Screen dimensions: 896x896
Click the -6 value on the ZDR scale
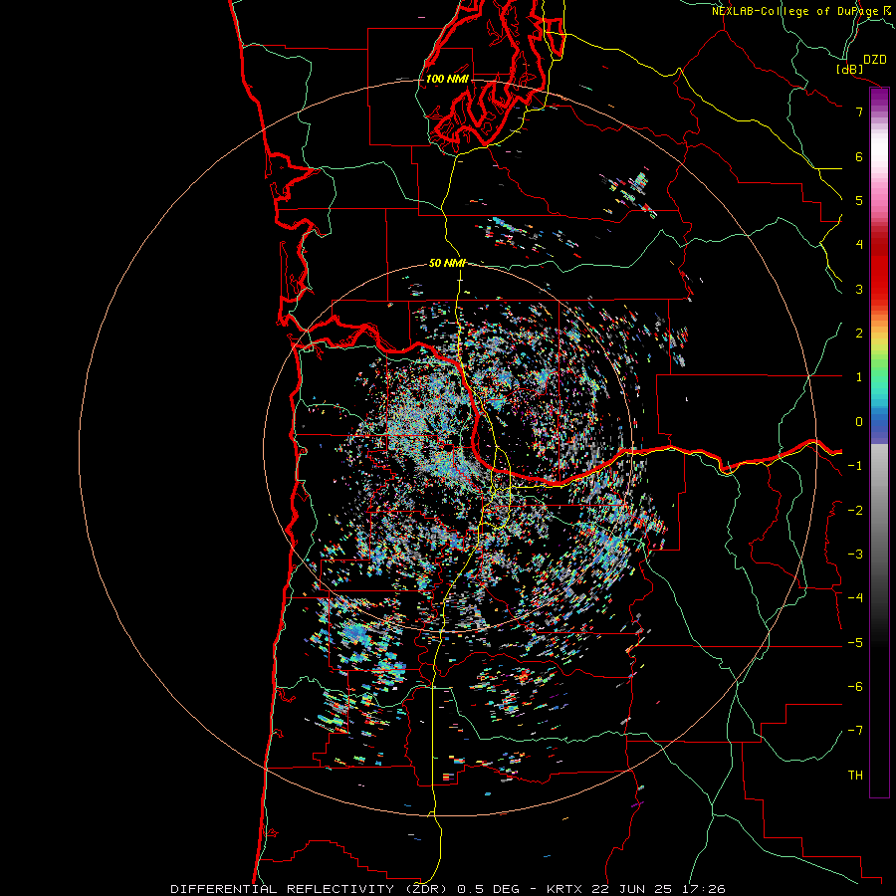pos(855,687)
